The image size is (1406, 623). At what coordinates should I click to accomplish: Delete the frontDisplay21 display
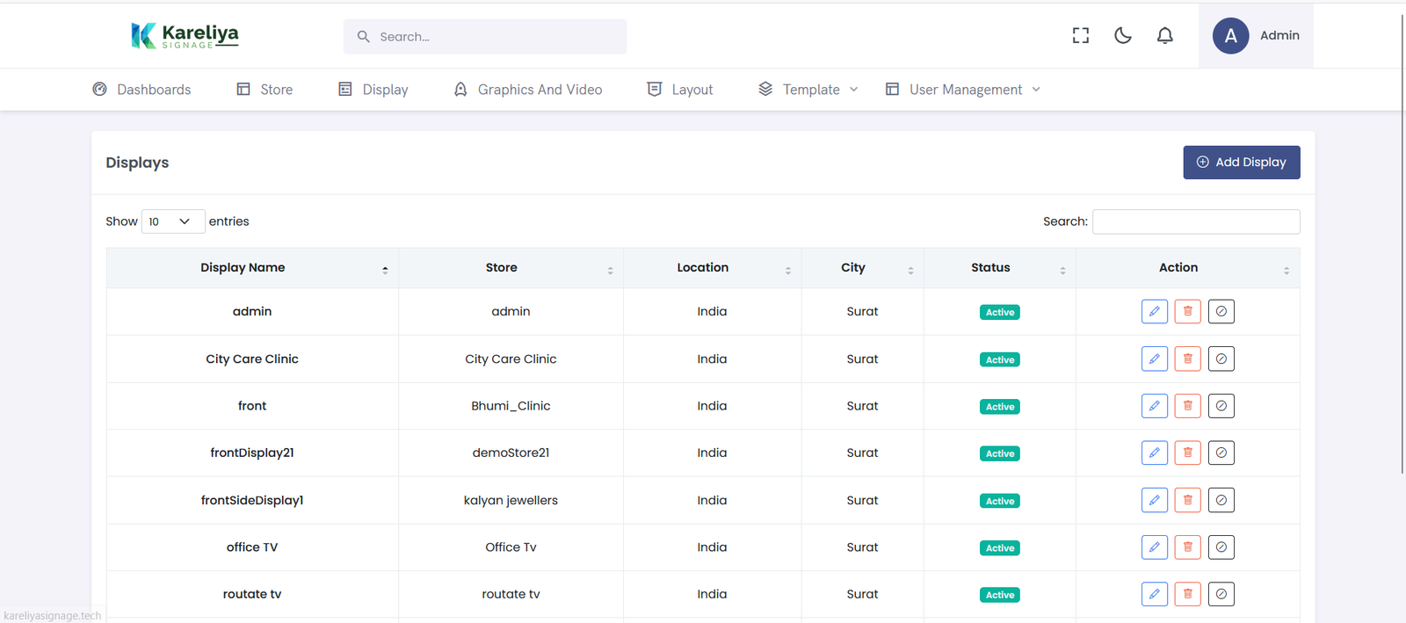pyautogui.click(x=1188, y=453)
